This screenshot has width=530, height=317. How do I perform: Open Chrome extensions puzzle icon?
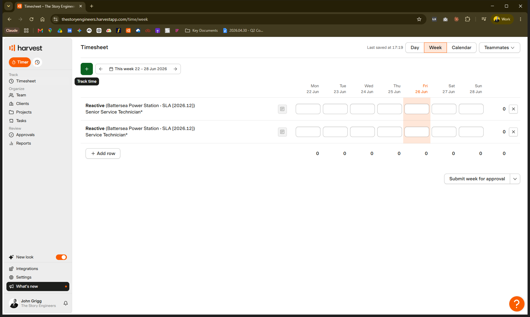click(x=467, y=19)
